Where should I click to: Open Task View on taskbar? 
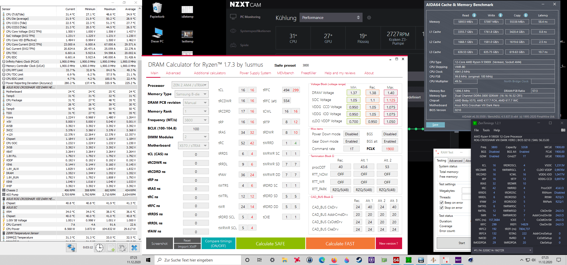point(259,260)
